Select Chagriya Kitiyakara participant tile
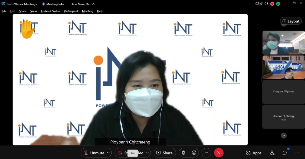 pyautogui.click(x=283, y=92)
